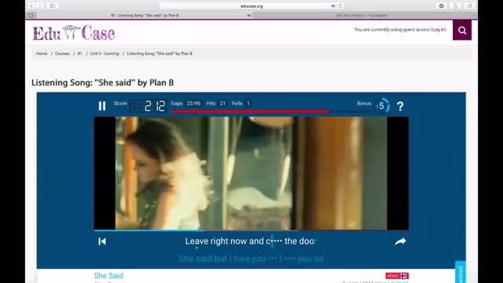This screenshot has width=503, height=283.
Task: Toggle the browser sidebar button
Action: click(x=53, y=6)
